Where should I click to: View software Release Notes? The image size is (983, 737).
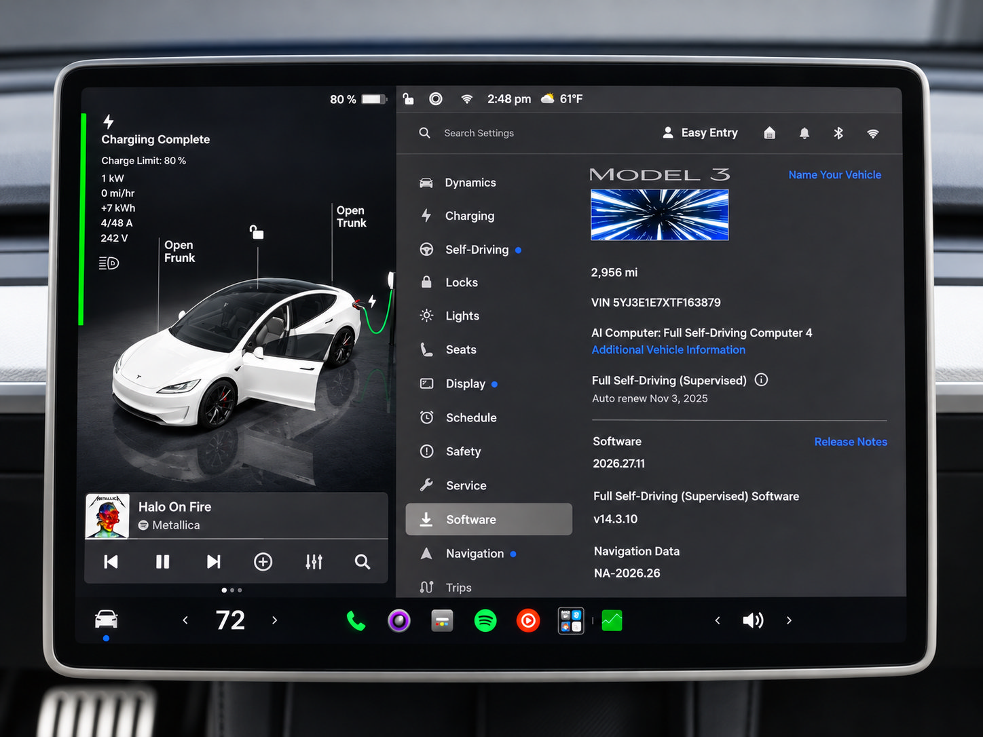coord(851,442)
